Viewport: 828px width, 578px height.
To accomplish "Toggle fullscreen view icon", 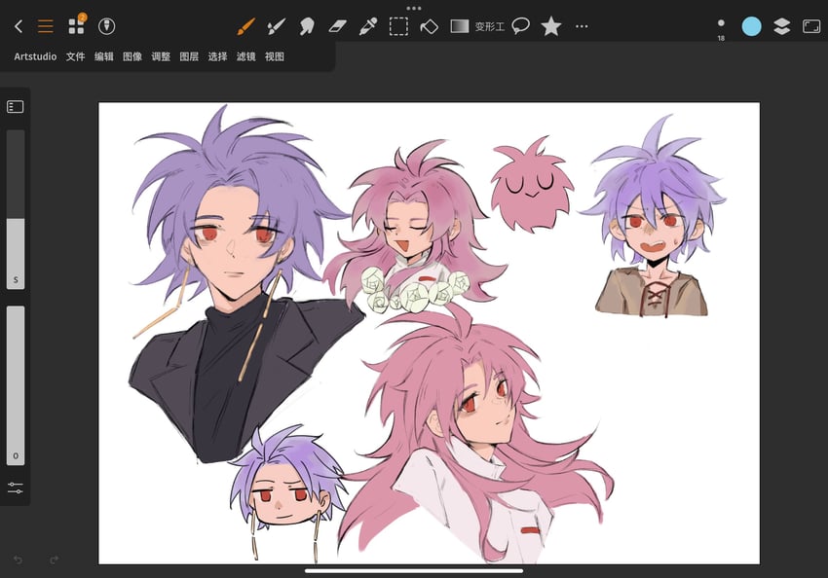I will [811, 26].
